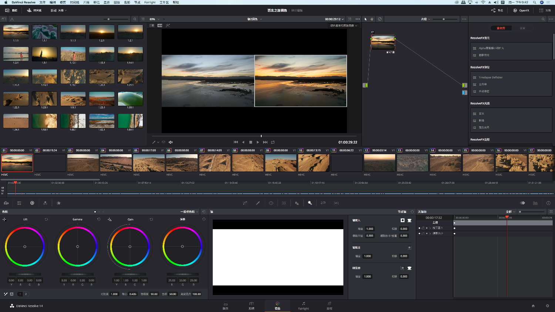The height and width of the screenshot is (312, 555).
Task: Open the Power Window palette
Action: 271,203
